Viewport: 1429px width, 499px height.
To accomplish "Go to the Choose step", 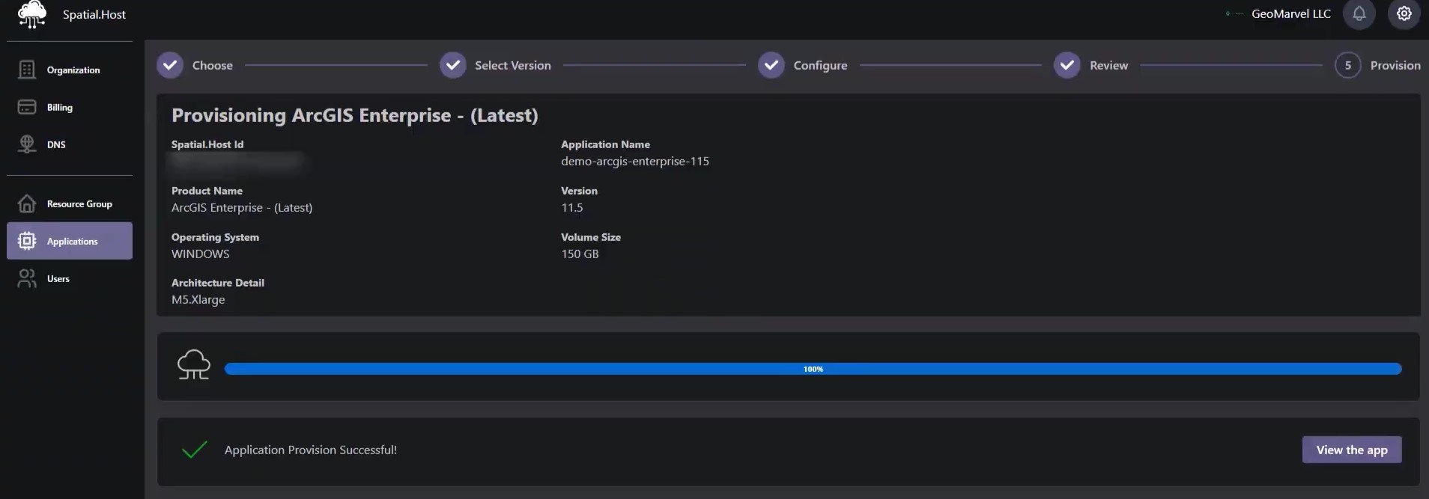I will click(x=171, y=65).
